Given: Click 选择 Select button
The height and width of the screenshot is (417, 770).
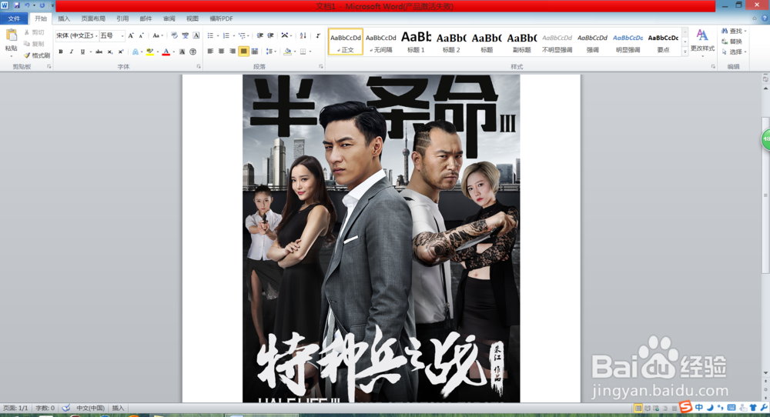Looking at the screenshot, I should [x=734, y=52].
